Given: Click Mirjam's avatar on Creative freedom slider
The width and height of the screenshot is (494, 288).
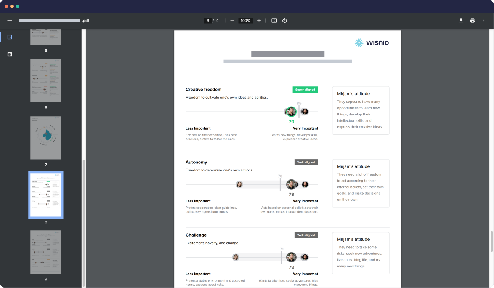Looking at the screenshot, I should (292, 112).
